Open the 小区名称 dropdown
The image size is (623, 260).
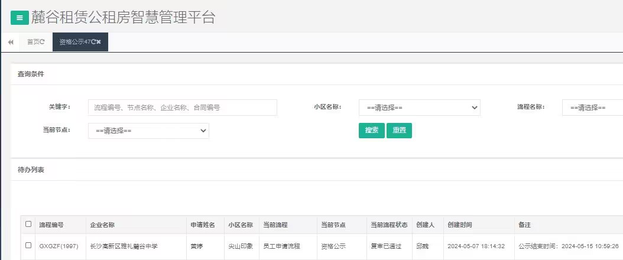(419, 108)
